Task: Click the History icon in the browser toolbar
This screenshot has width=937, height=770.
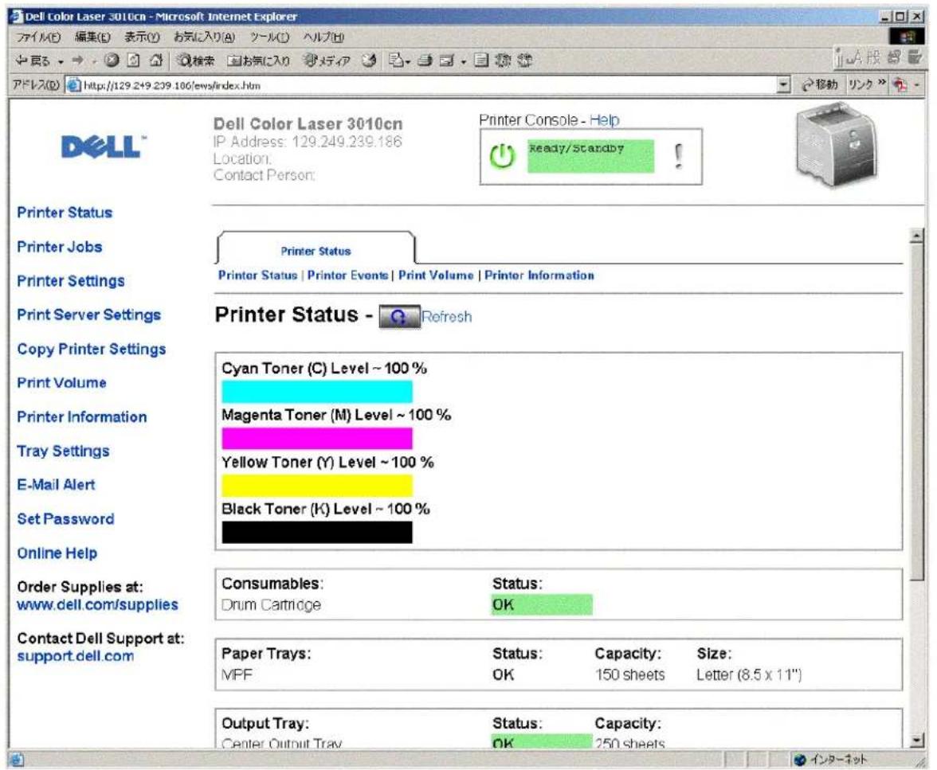Action: tap(370, 60)
